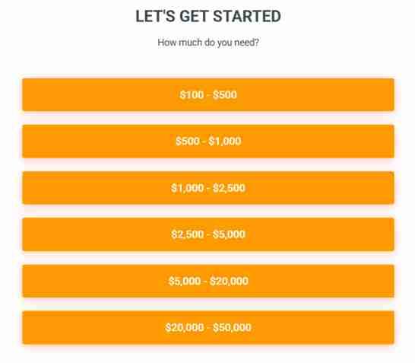Select the $20,000 - $50,000 range button

tap(208, 328)
